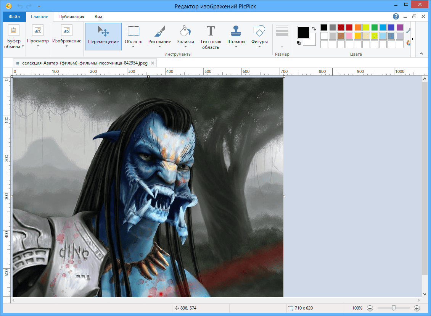The image size is (431, 316).
Task: Open the Файл menu
Action: [14, 17]
